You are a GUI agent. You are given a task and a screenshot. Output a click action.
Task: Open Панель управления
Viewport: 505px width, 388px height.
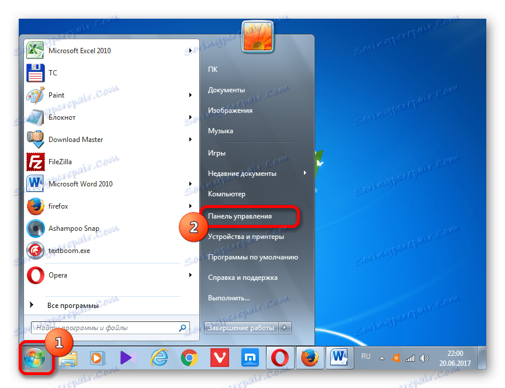[240, 216]
